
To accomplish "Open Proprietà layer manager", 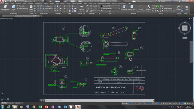I will [x=149, y=8].
